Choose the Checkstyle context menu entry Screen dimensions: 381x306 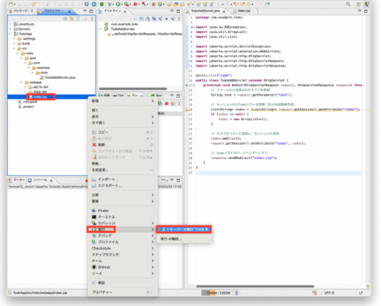(101, 248)
